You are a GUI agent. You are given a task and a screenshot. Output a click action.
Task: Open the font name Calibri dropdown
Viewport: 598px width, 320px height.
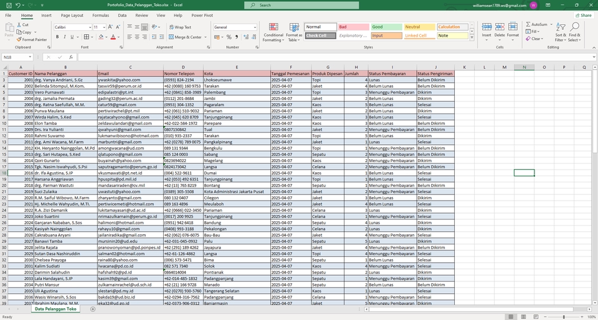pos(90,27)
